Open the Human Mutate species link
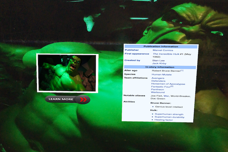Screen dimensions: 228x152 pos(161,74)
